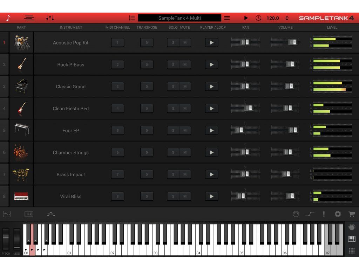The width and height of the screenshot is (359, 269).
Task: Open the pads grid icon above keyboard
Action: pos(29,214)
